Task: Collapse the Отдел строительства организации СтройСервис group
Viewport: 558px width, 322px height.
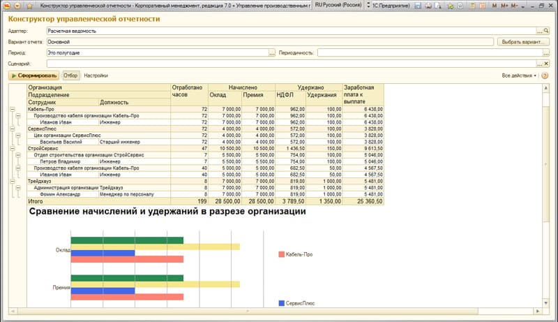Action: click(x=18, y=155)
